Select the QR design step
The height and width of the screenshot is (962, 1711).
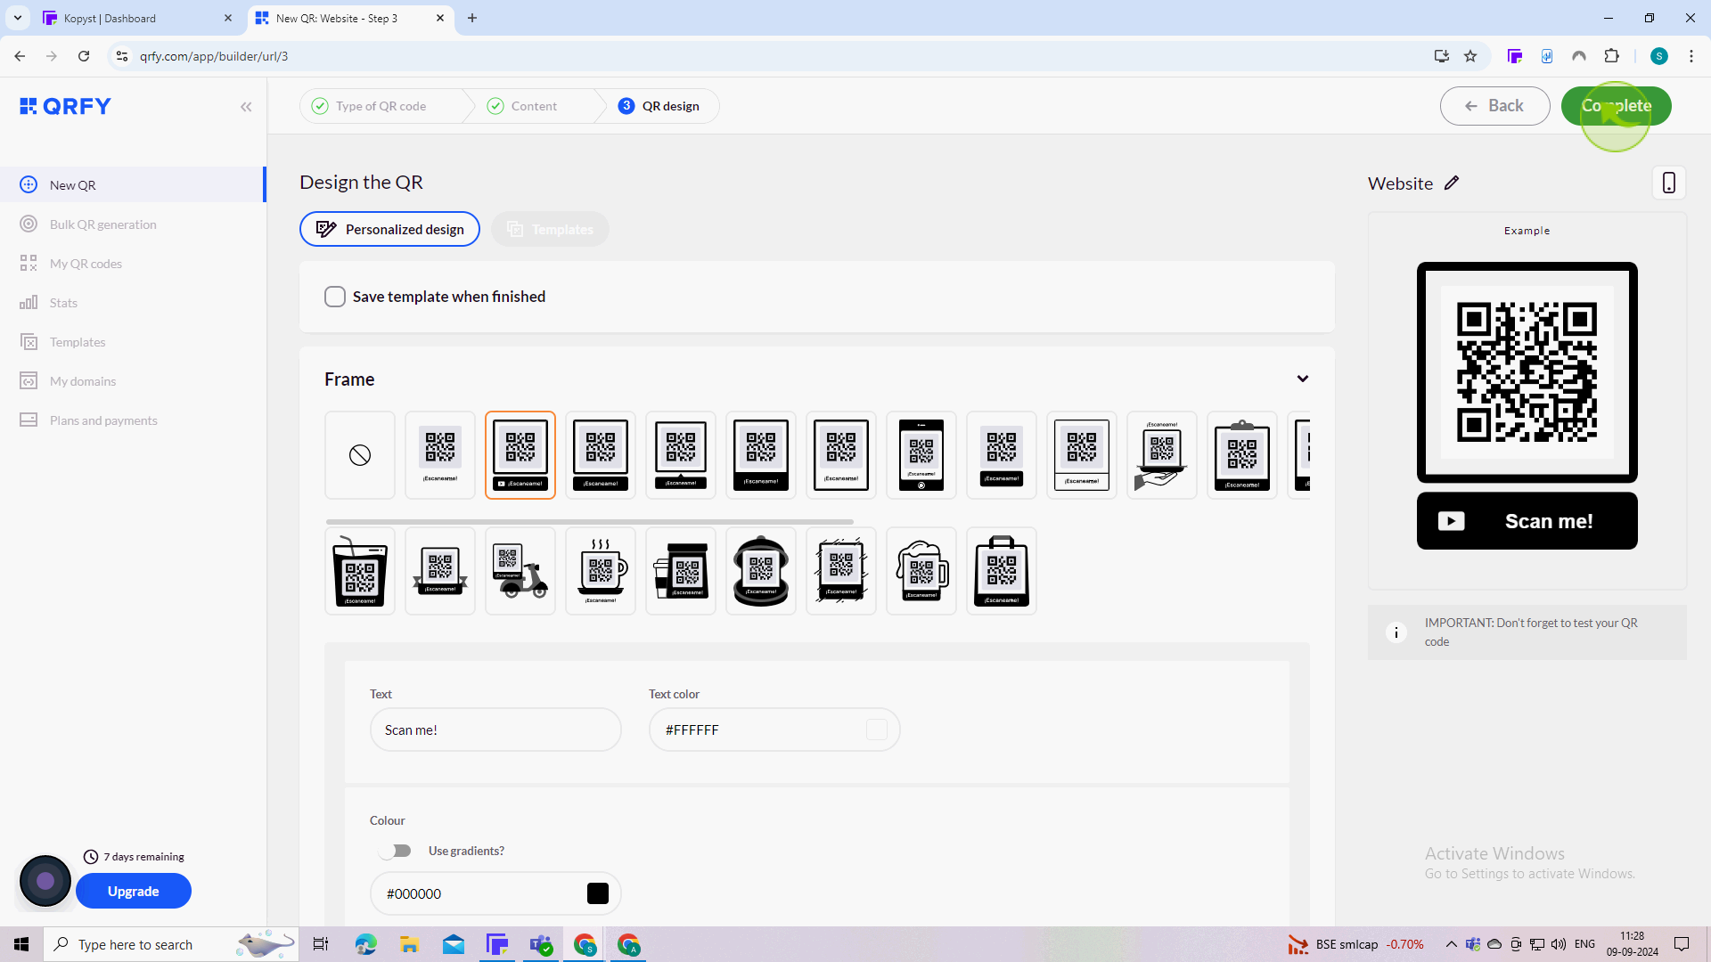[659, 106]
